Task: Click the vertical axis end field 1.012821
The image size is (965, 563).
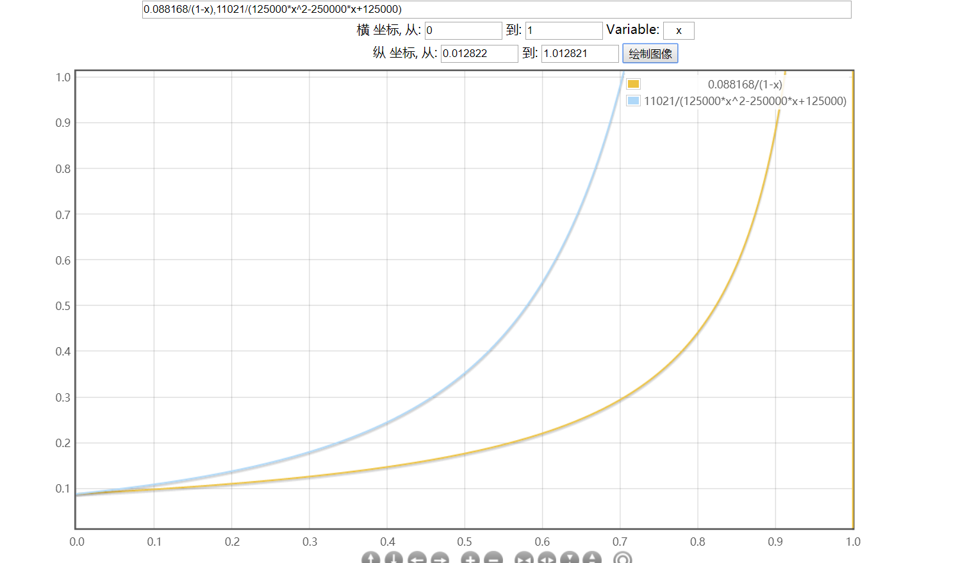Action: tap(579, 54)
